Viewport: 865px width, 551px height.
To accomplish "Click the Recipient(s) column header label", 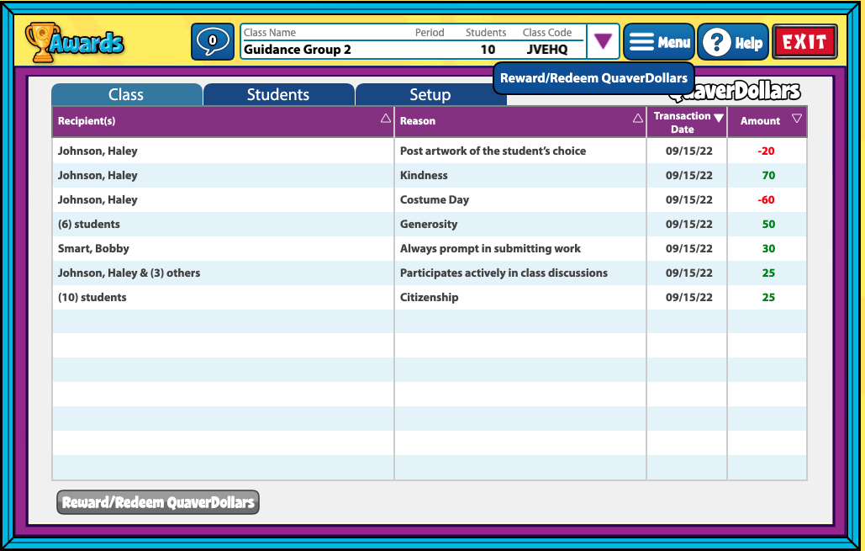I will [x=87, y=121].
